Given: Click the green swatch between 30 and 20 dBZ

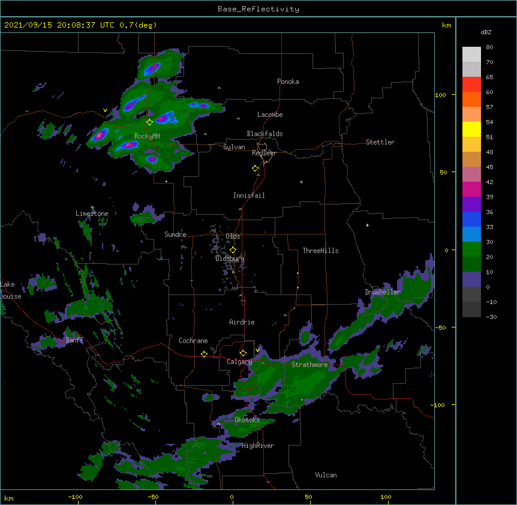Looking at the screenshot, I should pyautogui.click(x=471, y=250).
